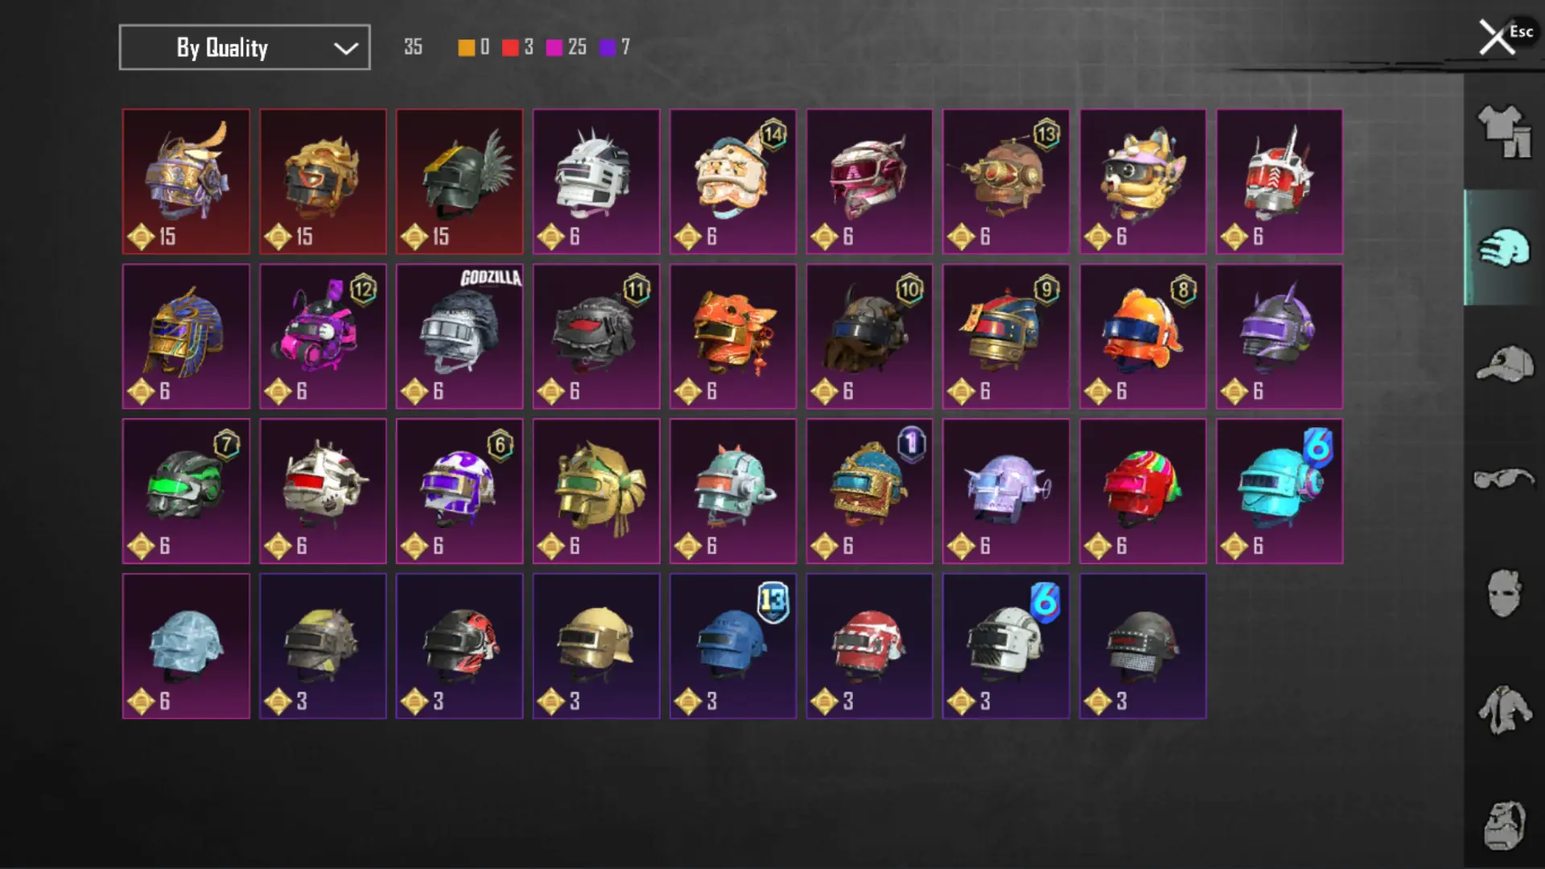Select the green winged helmet worth 15
The height and width of the screenshot is (869, 1545).
click(459, 182)
